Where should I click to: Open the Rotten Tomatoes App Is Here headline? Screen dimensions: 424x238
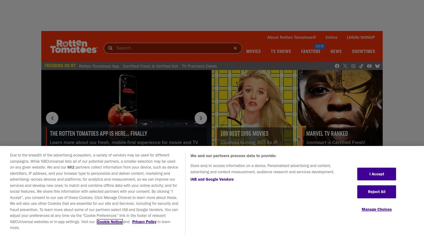tap(99, 134)
